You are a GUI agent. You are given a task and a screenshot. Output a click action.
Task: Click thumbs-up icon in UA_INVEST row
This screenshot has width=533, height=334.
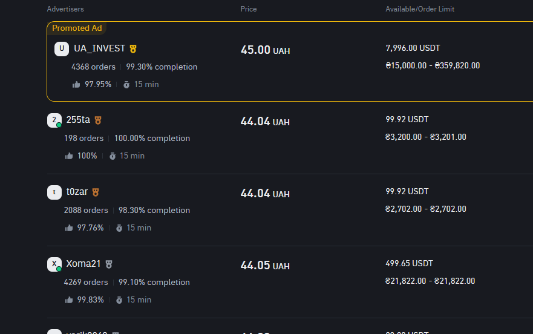click(x=76, y=85)
